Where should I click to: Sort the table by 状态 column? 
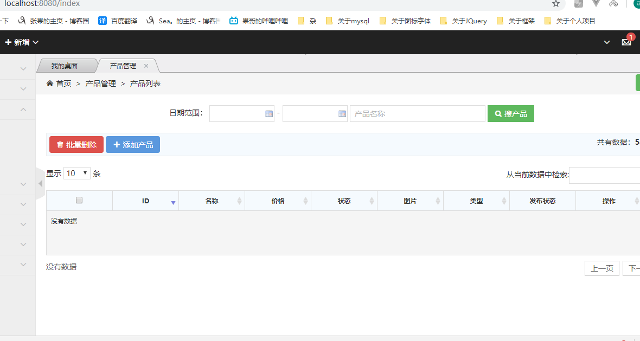pyautogui.click(x=344, y=201)
